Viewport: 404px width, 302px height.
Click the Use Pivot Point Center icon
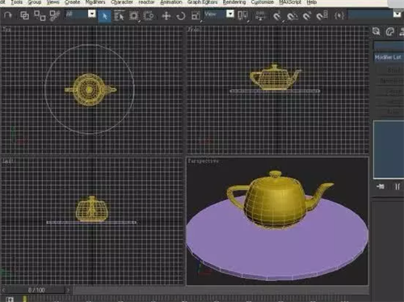(242, 16)
